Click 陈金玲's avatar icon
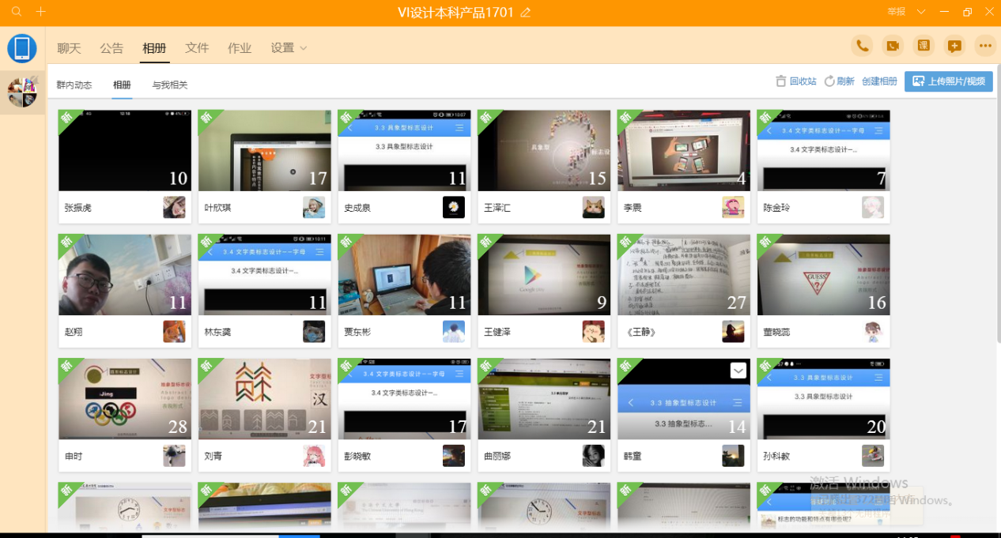 873,207
